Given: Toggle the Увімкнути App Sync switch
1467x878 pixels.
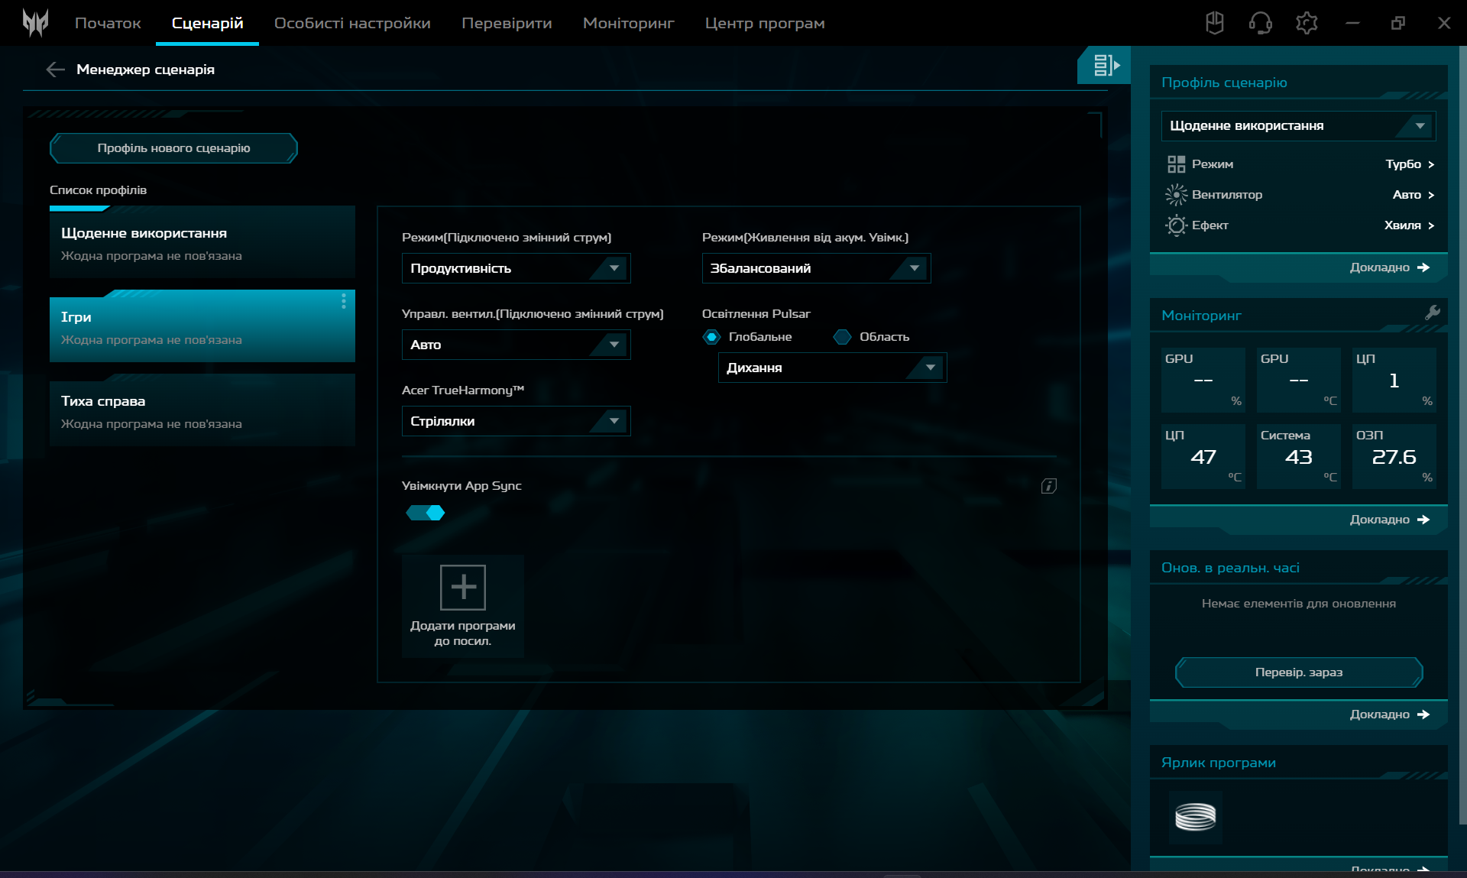Looking at the screenshot, I should [426, 513].
